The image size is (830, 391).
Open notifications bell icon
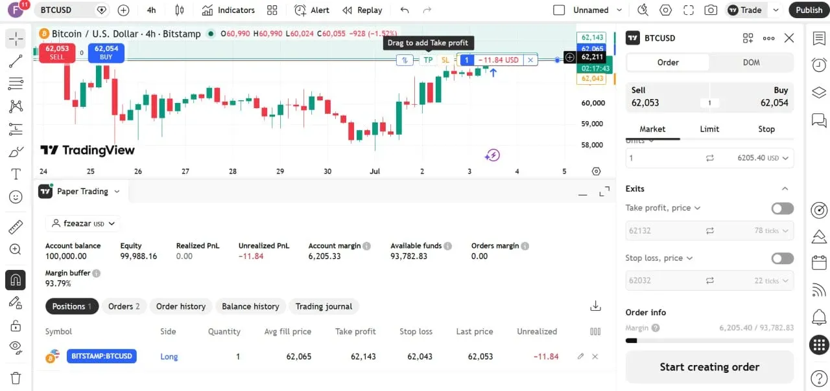pyautogui.click(x=819, y=317)
